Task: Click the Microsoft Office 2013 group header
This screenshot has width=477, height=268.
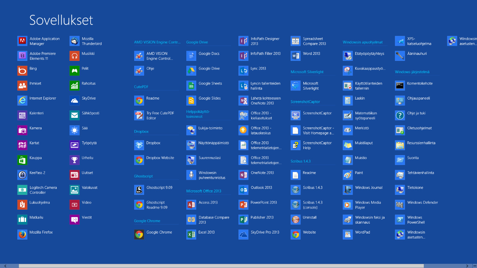Action: coord(204,191)
